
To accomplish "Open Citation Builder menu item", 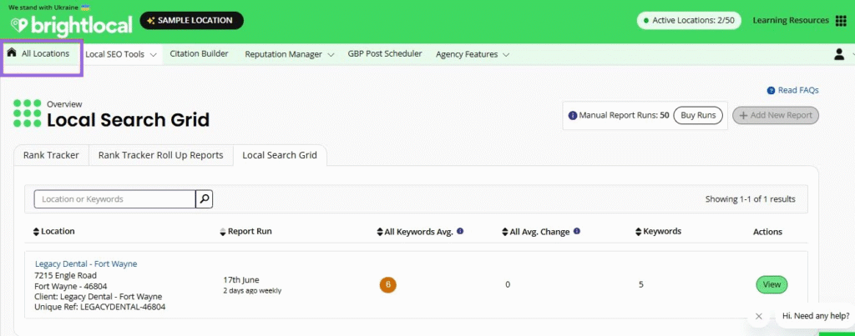I will tap(199, 53).
